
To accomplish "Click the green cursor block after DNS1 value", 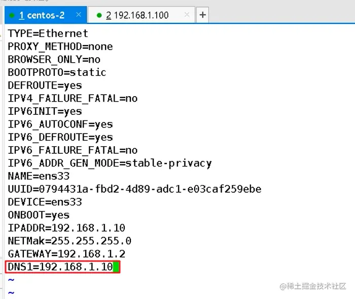I will (x=116, y=267).
